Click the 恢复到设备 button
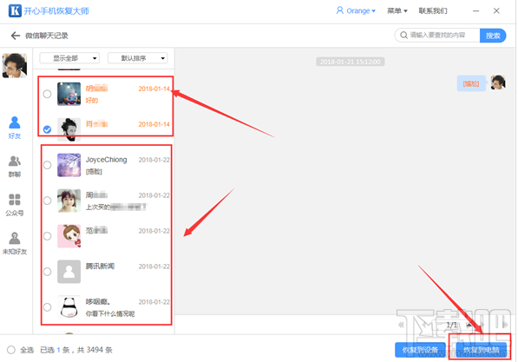 420,350
